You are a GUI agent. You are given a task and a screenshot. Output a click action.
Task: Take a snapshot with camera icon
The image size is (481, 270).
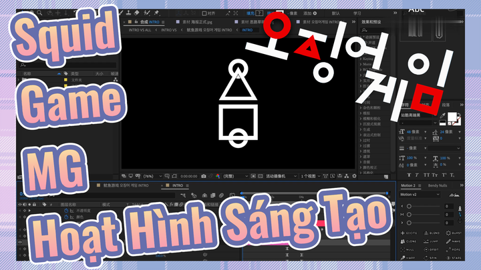(204, 176)
